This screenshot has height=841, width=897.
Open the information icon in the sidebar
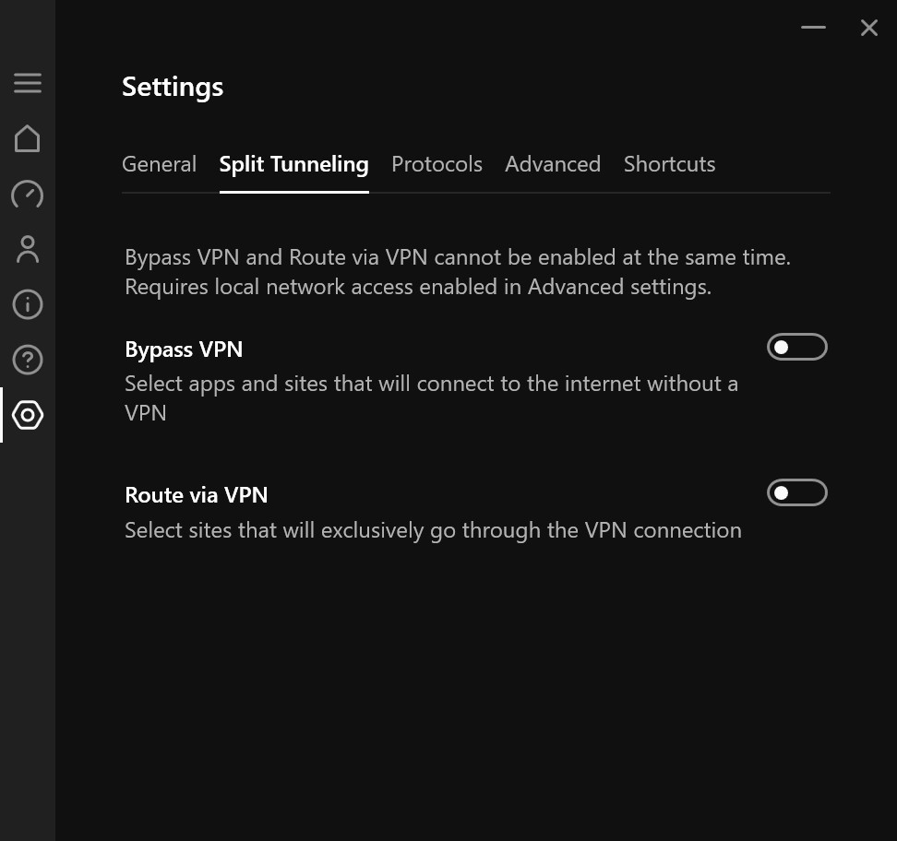28,304
